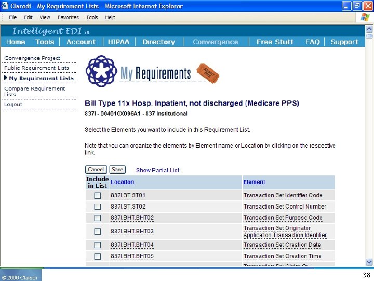Open the Edit menu
The image size is (374, 281).
(28, 18)
